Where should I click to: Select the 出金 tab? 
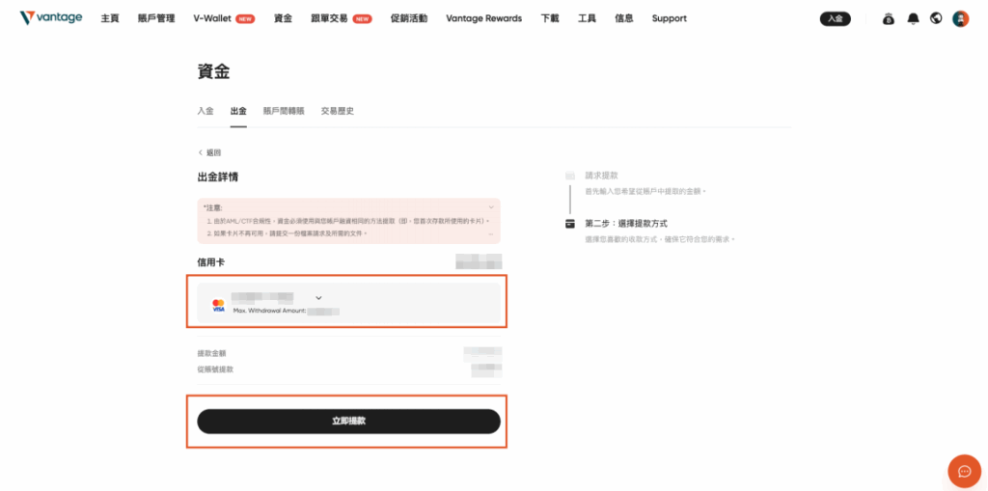pyautogui.click(x=238, y=111)
